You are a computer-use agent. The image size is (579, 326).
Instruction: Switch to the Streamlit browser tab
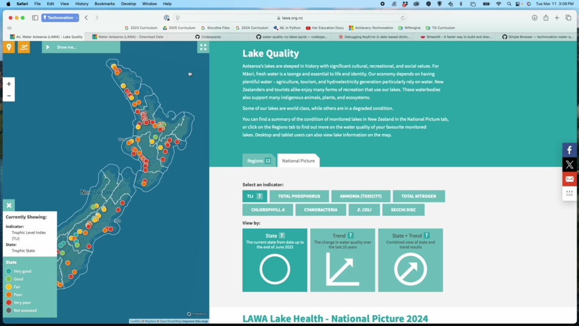click(456, 37)
